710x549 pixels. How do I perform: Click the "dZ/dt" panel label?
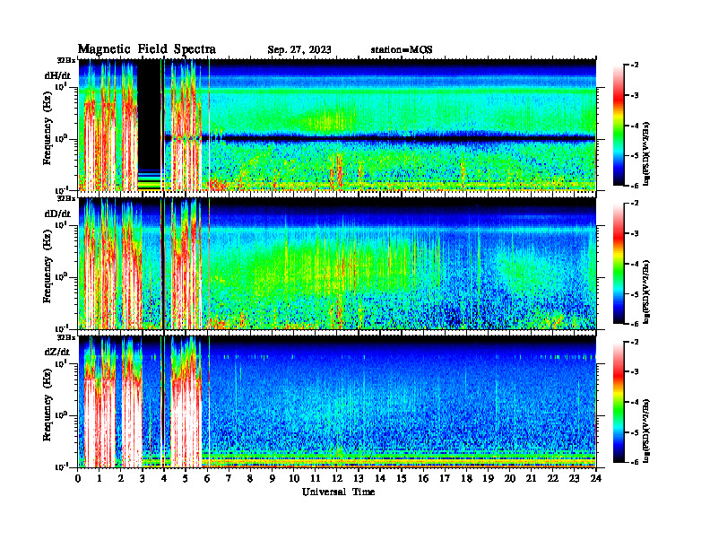[57, 352]
